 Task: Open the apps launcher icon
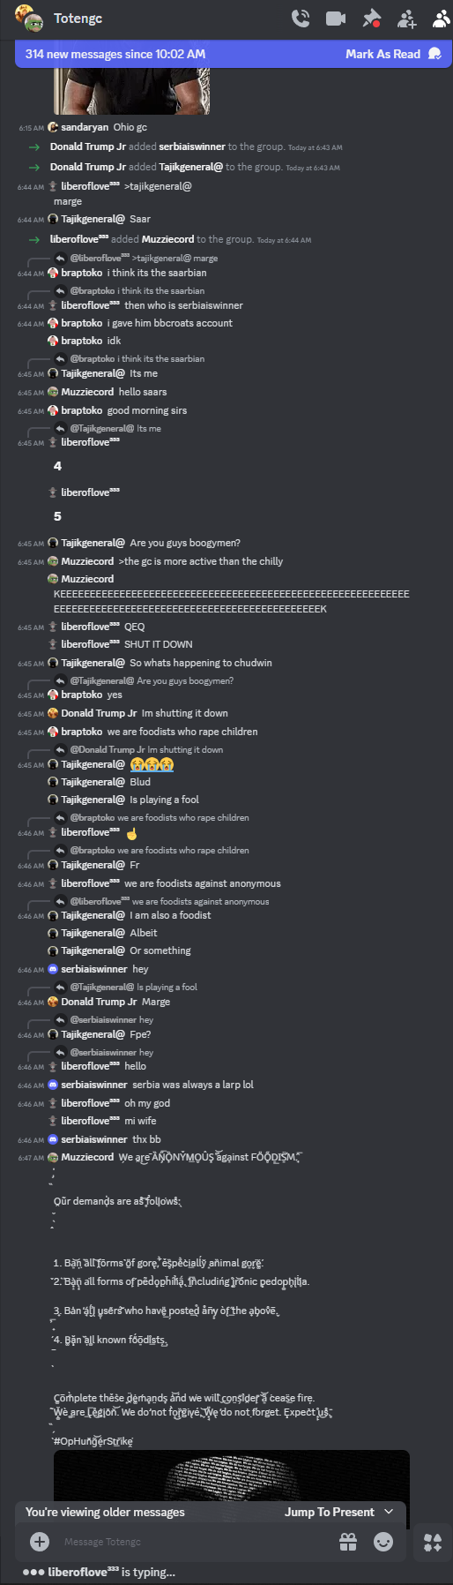tap(433, 1542)
